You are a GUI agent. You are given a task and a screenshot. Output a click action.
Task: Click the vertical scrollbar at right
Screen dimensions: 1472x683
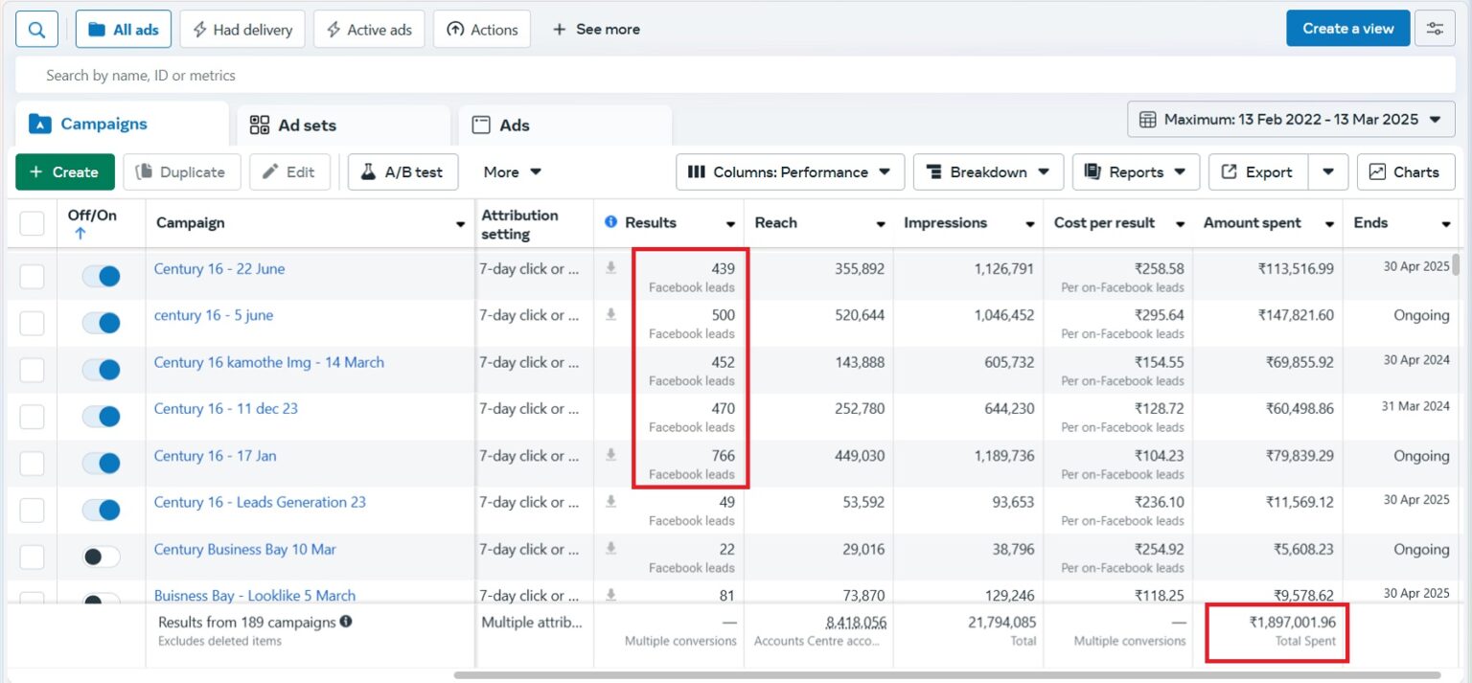tap(1458, 263)
